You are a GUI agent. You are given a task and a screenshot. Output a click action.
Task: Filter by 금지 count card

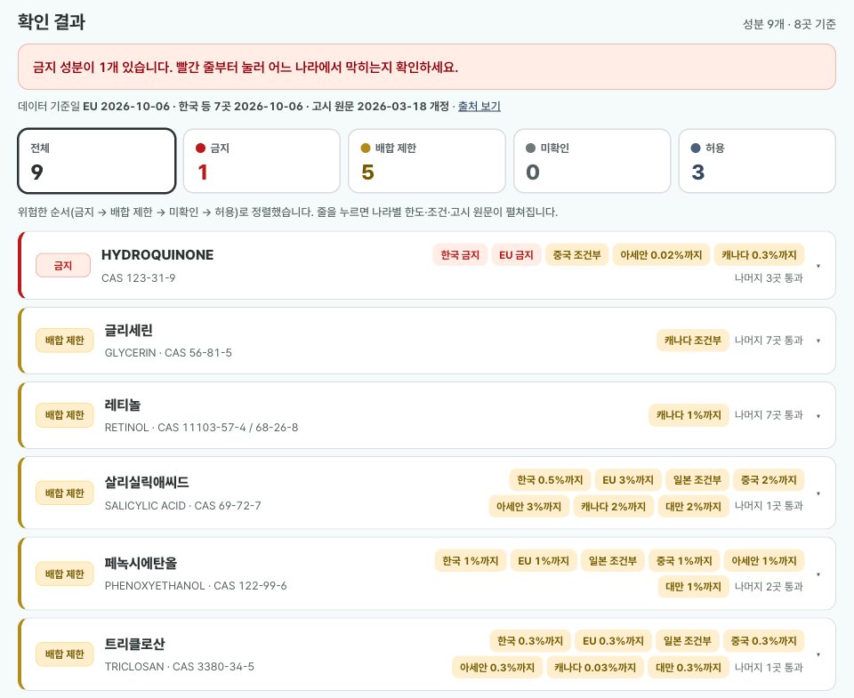click(x=262, y=161)
